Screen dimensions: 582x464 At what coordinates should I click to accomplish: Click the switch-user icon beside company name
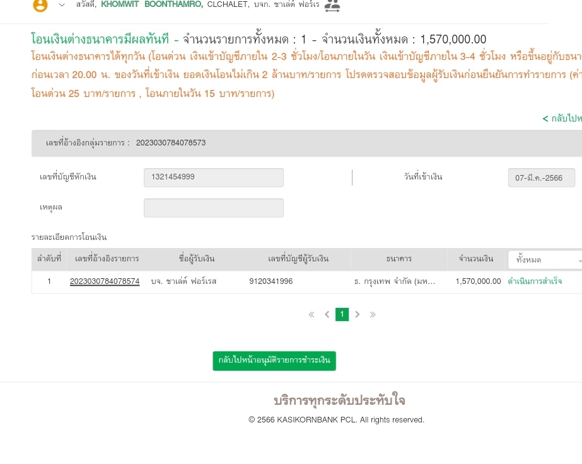pos(332,6)
